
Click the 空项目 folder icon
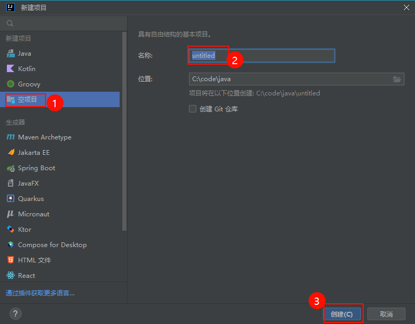pos(11,100)
